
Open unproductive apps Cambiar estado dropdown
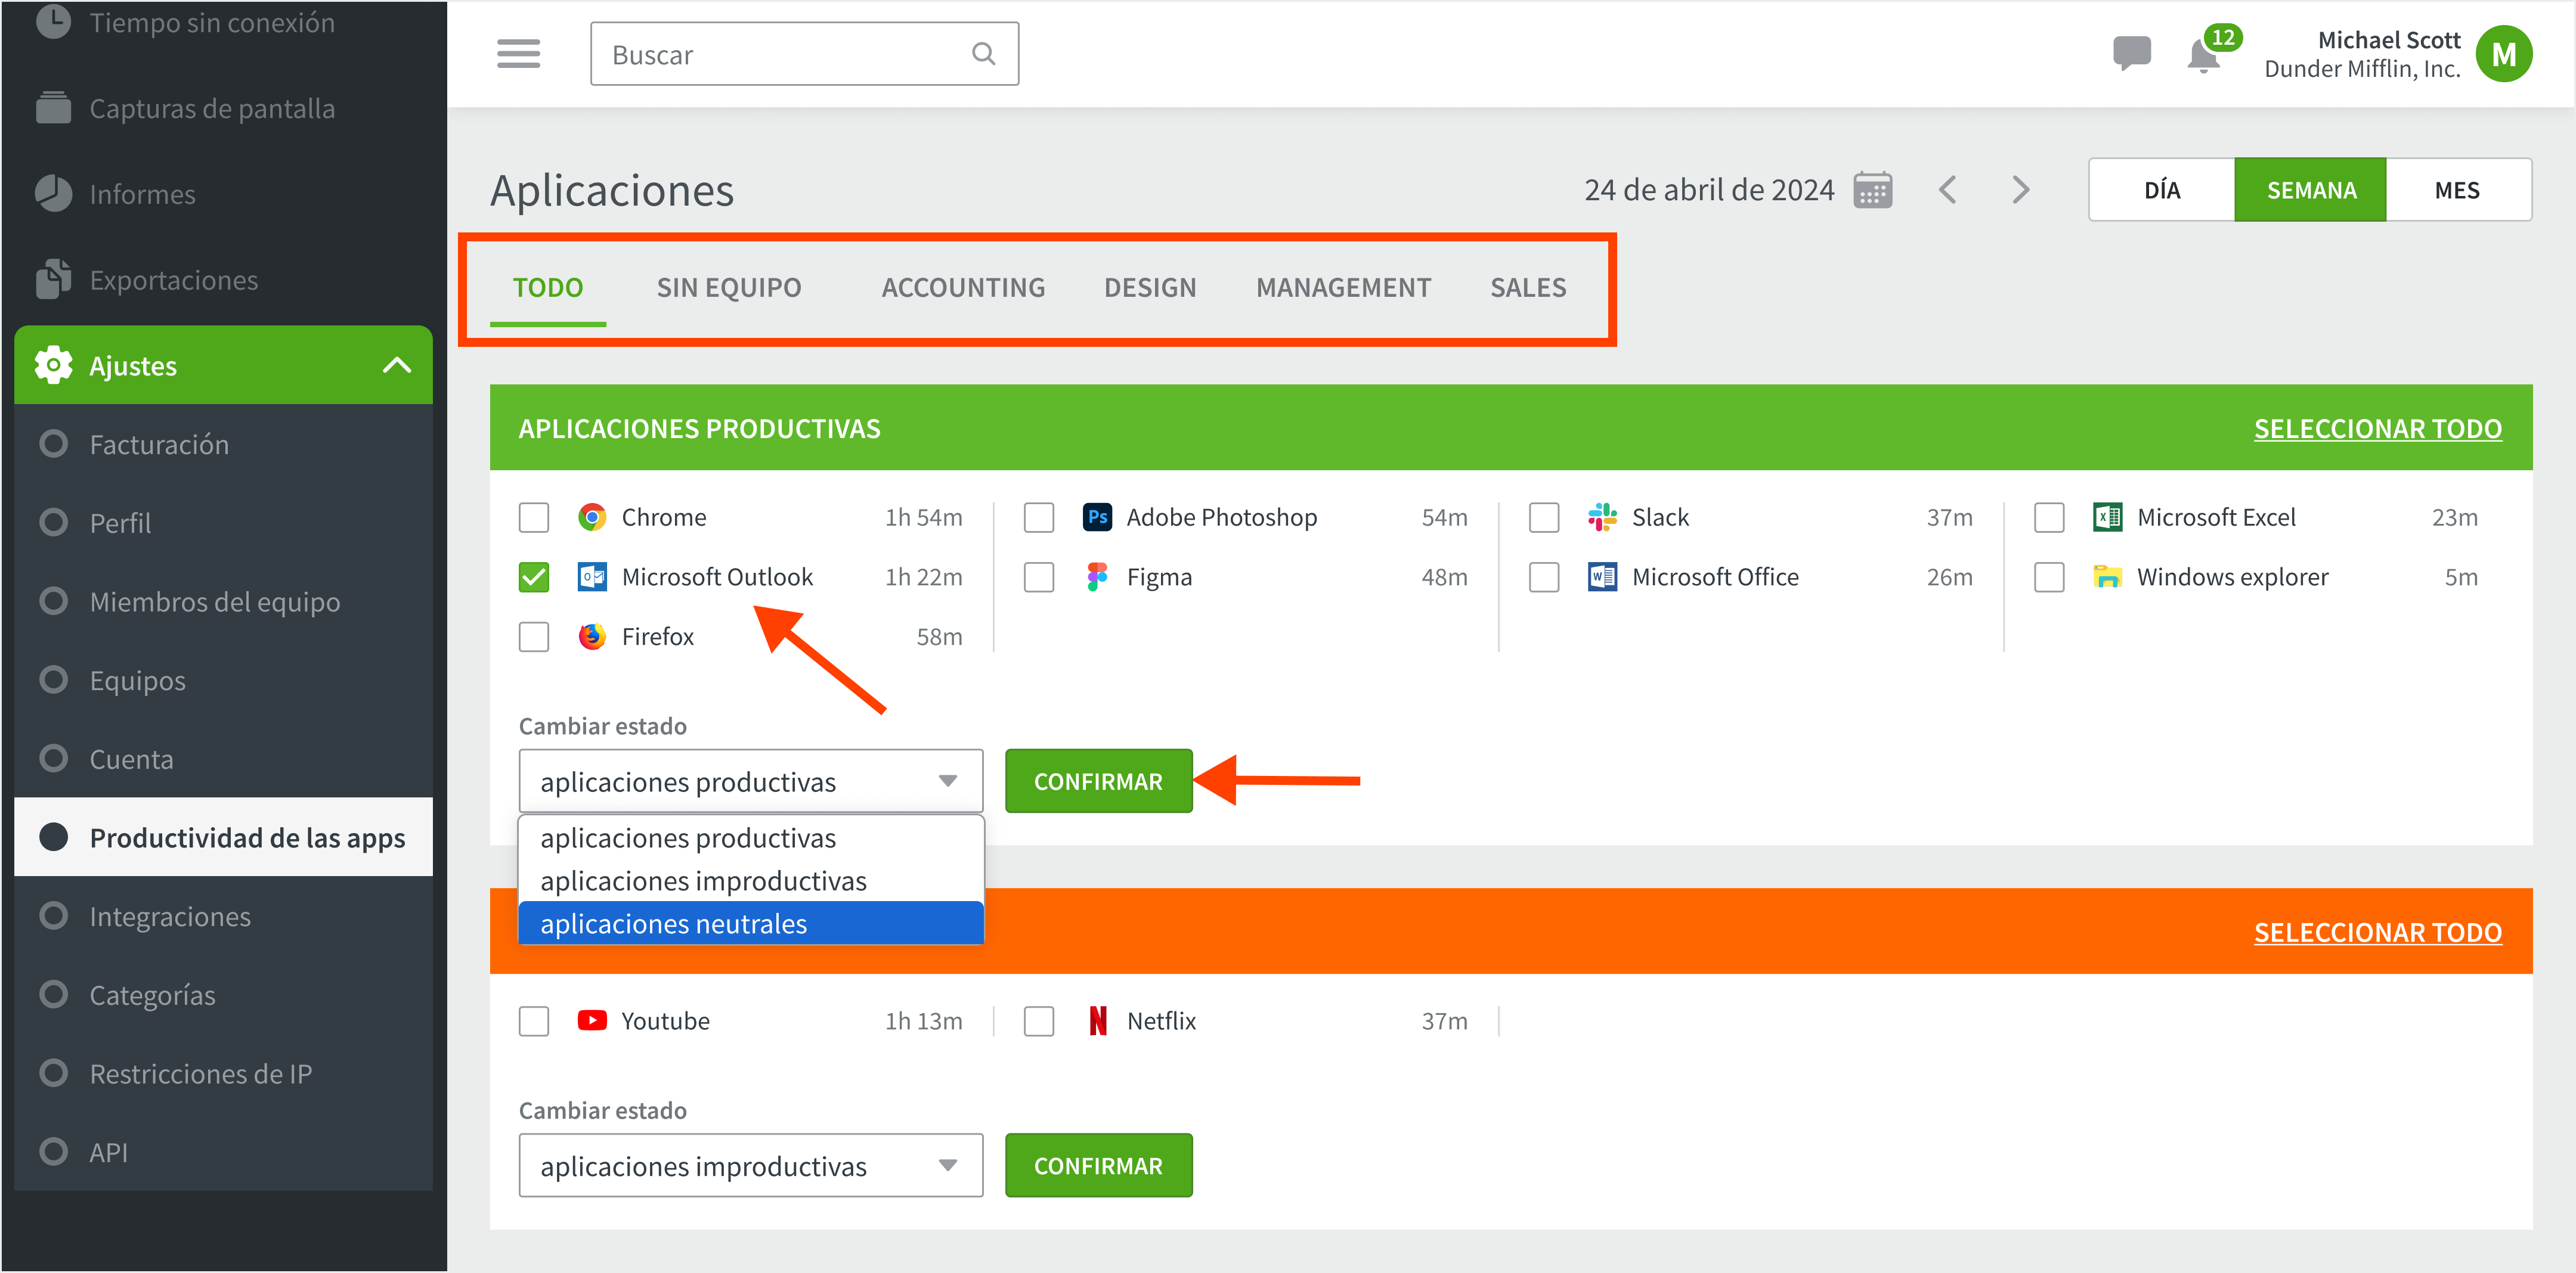tap(750, 1164)
